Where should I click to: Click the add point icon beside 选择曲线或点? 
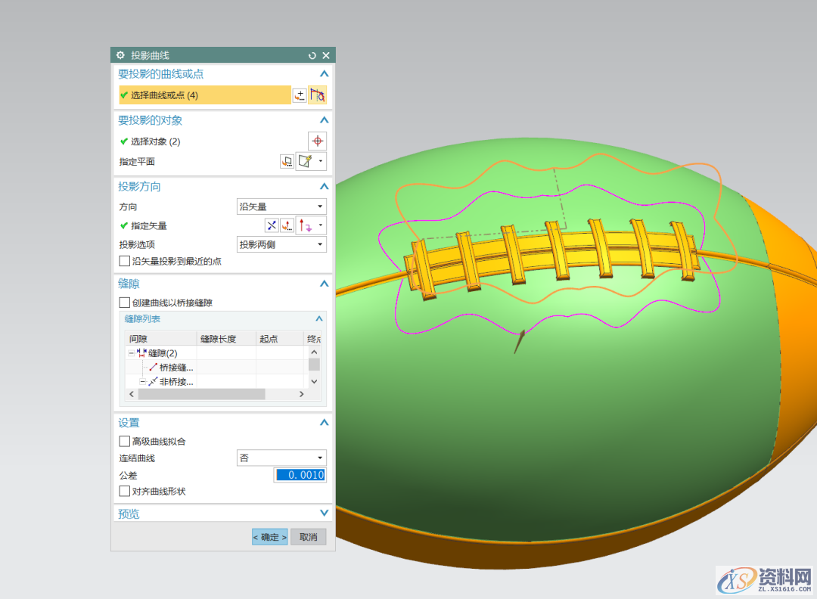tap(300, 95)
